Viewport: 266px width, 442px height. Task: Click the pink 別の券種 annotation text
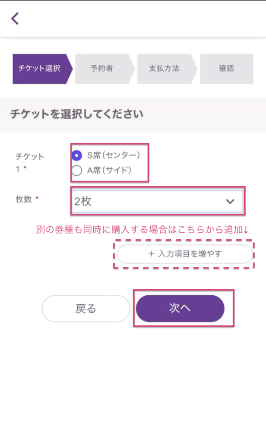click(142, 230)
